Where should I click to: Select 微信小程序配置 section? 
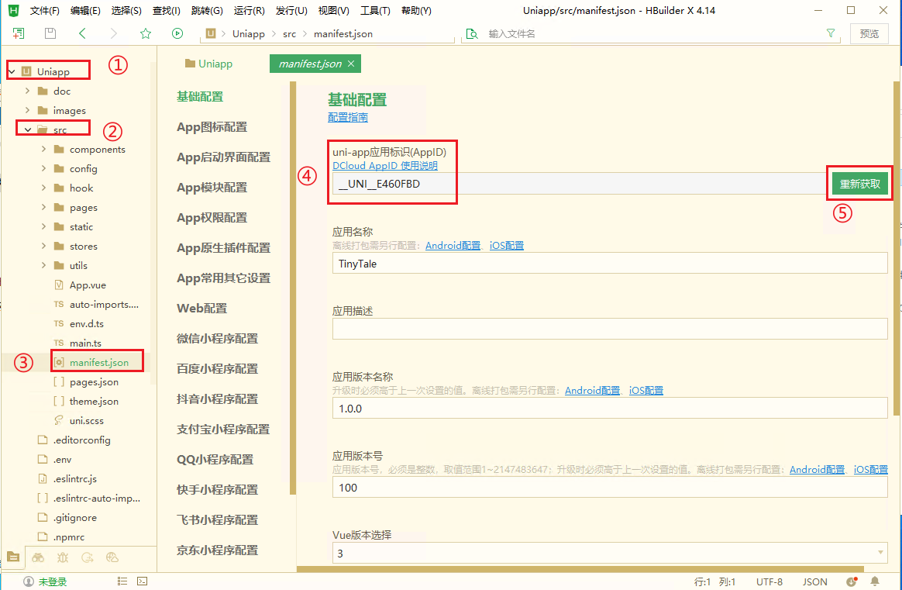click(218, 339)
